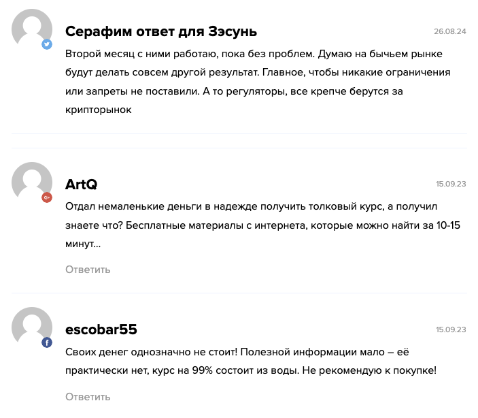478x418 pixels.
Task: Click the word крипторынок in Серафим's comment
Action: click(x=98, y=109)
